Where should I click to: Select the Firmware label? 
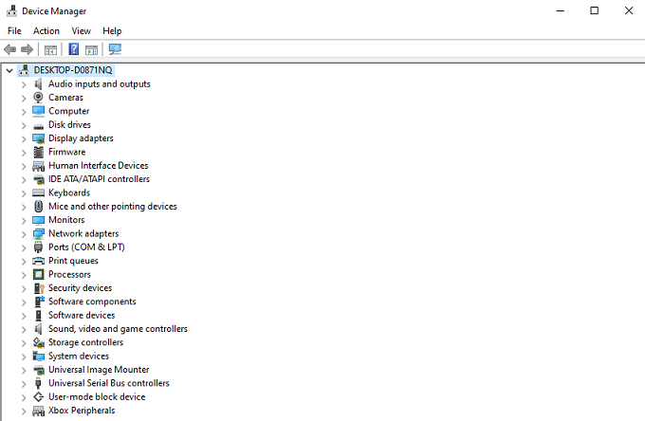coord(67,152)
